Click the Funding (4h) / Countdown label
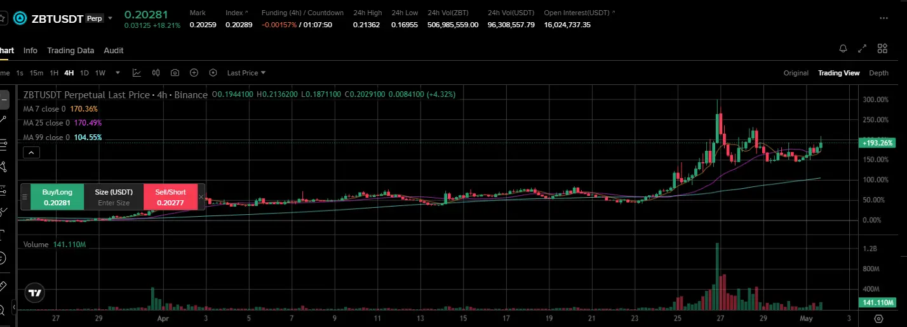The width and height of the screenshot is (907, 327). coord(302,13)
